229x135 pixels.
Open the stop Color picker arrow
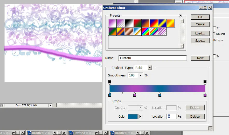tap(140, 117)
